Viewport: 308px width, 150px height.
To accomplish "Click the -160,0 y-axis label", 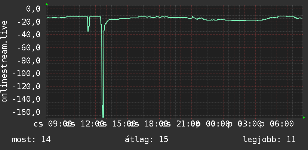I will tap(27, 112).
